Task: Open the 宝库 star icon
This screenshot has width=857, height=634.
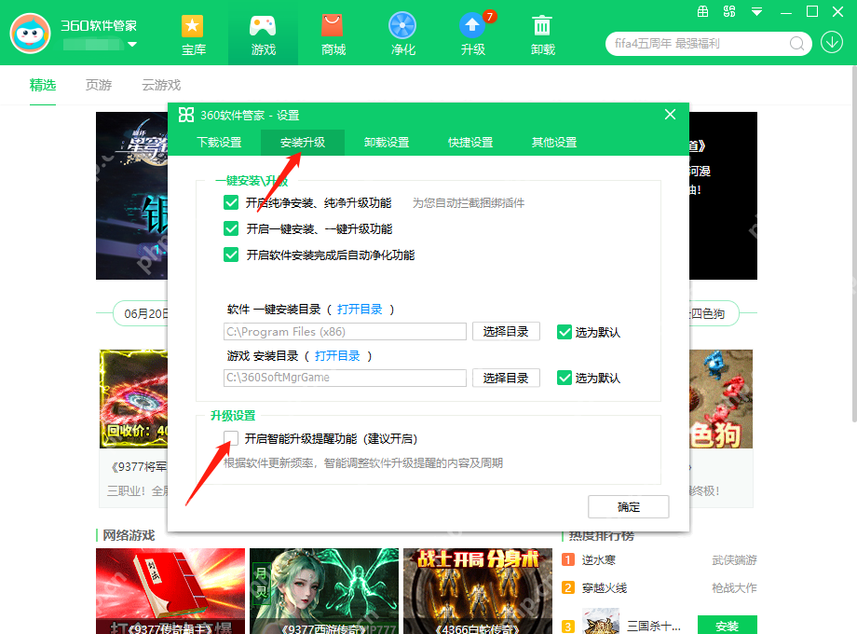Action: (193, 26)
